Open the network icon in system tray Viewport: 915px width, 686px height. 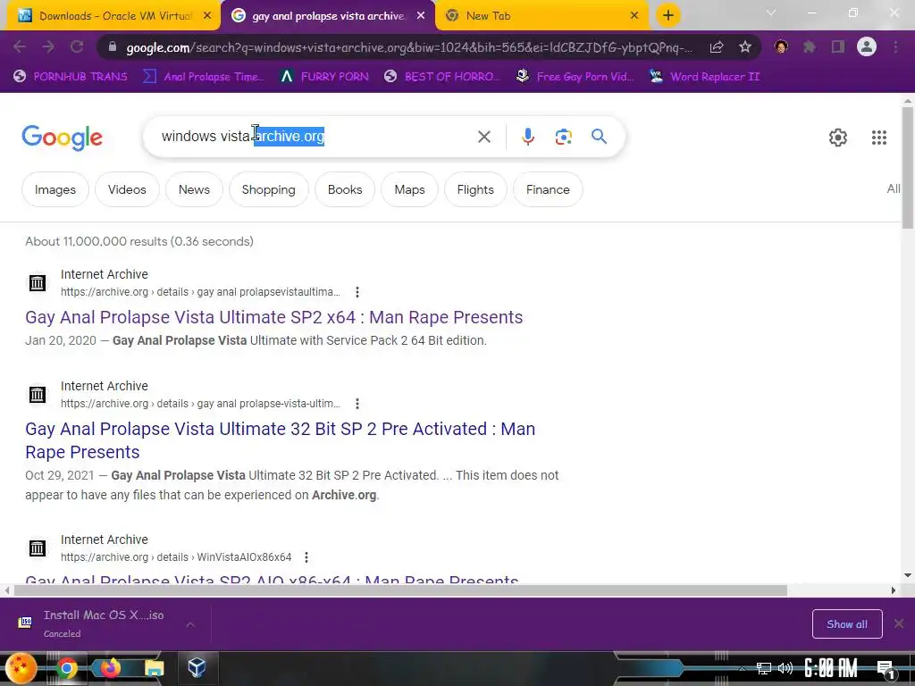763,668
